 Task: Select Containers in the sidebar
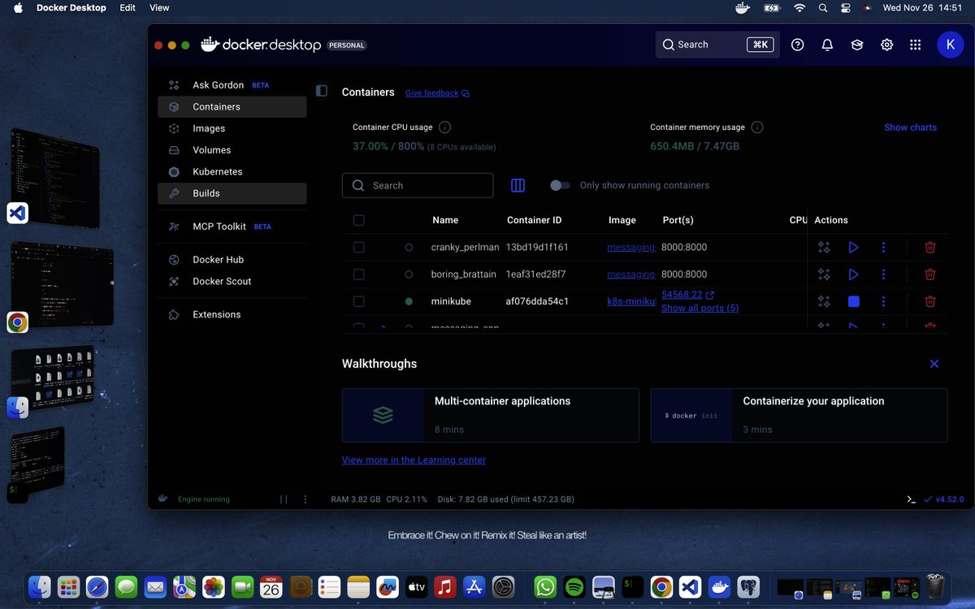[232, 106]
